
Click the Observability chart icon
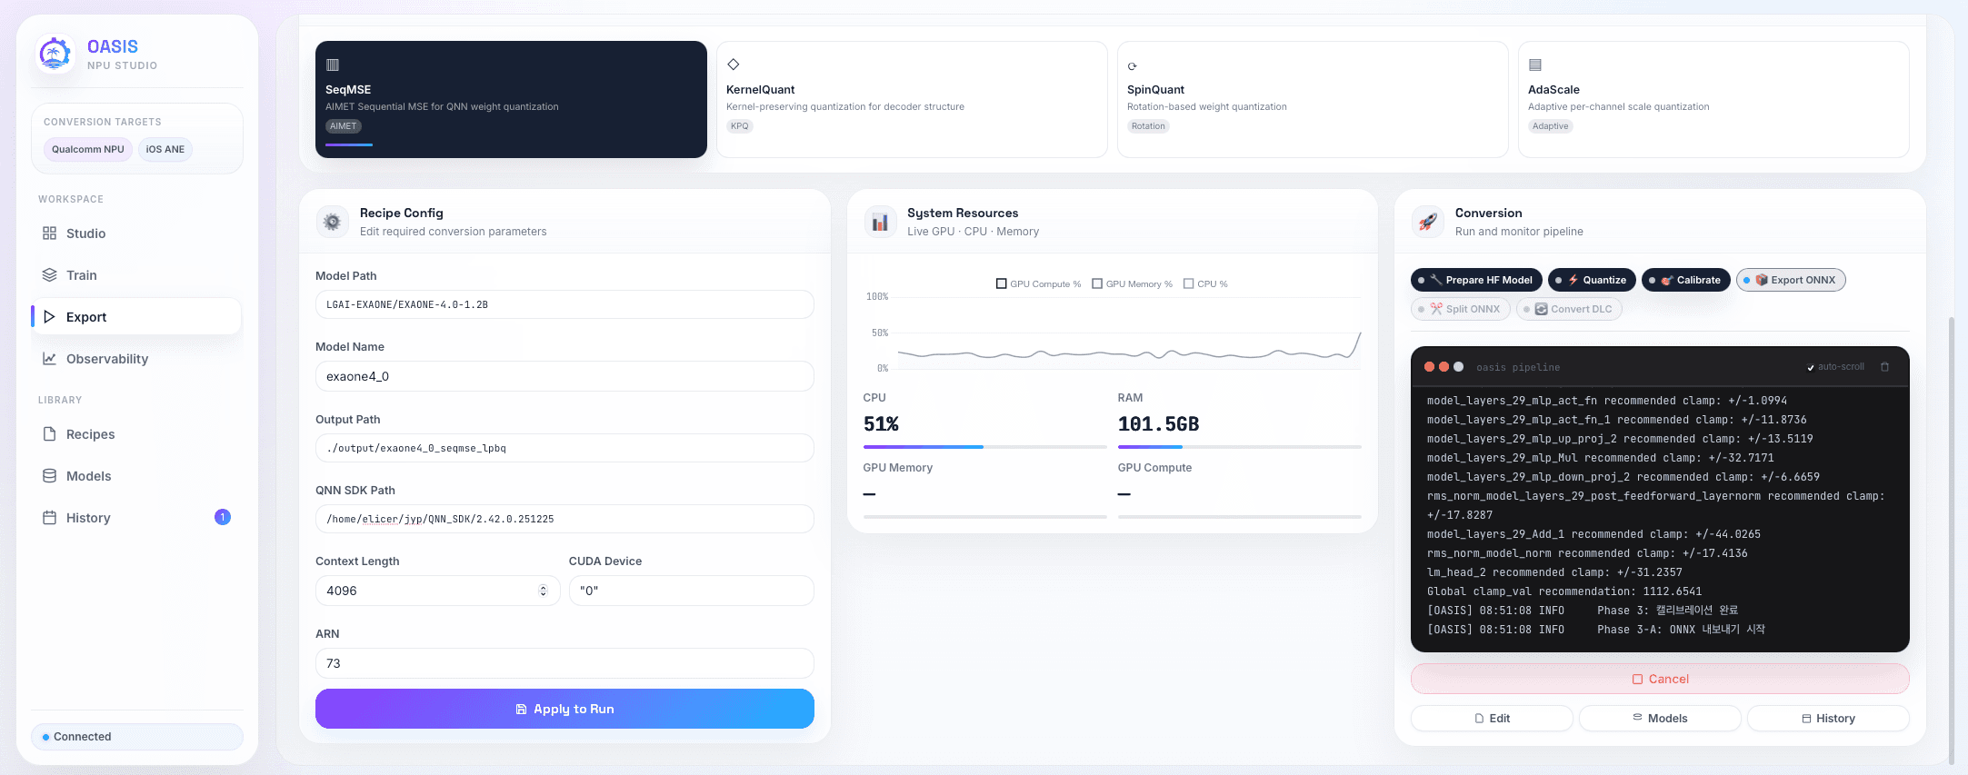click(x=49, y=359)
